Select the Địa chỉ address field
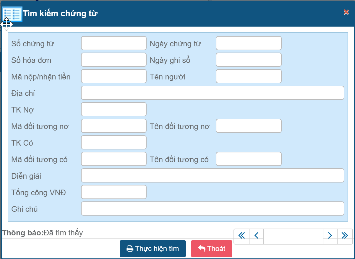355x259 pixels. [212, 93]
